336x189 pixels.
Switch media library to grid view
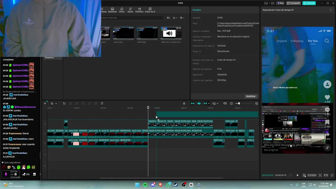point(168,18)
